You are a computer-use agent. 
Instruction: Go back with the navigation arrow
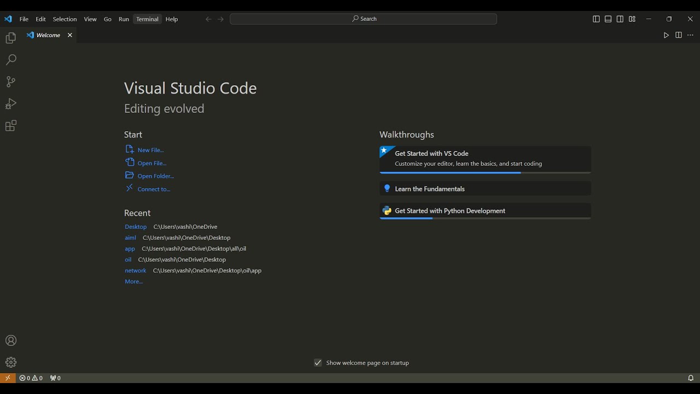[208, 19]
